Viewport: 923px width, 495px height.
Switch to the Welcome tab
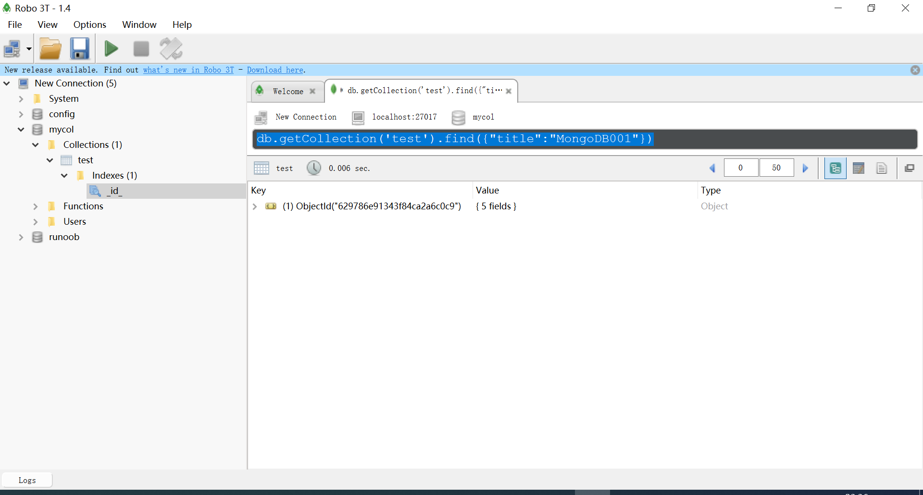click(x=288, y=91)
